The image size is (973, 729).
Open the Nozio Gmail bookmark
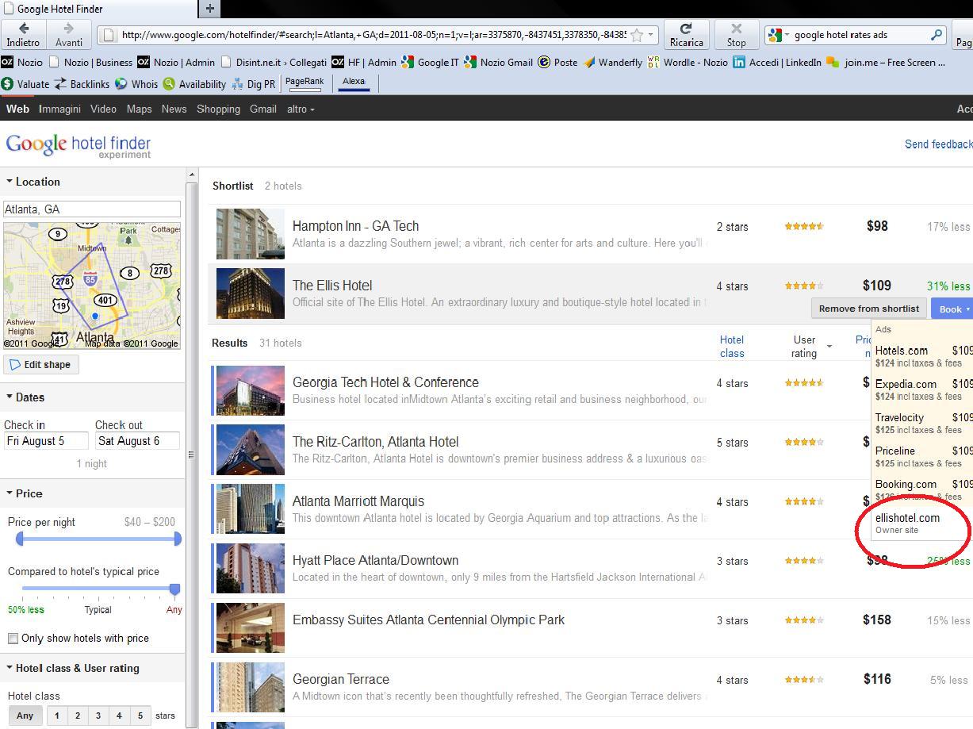(498, 62)
